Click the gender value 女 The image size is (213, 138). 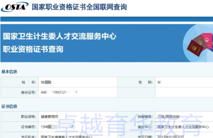click(159, 82)
